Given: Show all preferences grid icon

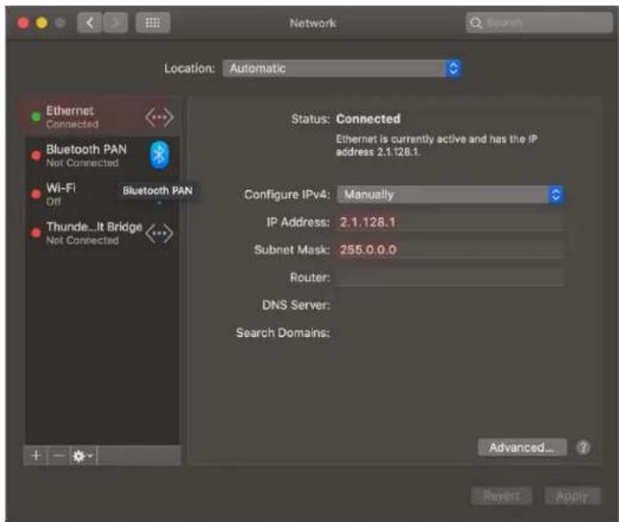Looking at the screenshot, I should click(153, 23).
